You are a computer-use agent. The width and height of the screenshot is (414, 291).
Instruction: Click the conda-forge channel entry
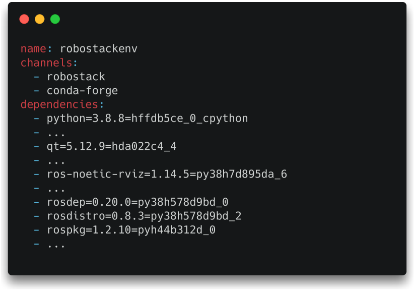[83, 91]
